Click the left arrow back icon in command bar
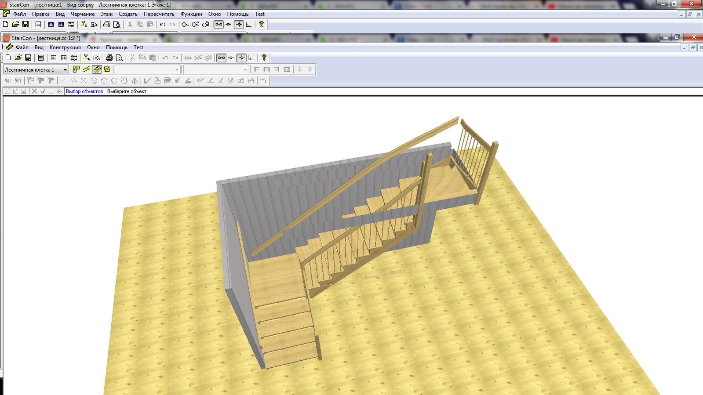 pyautogui.click(x=60, y=91)
